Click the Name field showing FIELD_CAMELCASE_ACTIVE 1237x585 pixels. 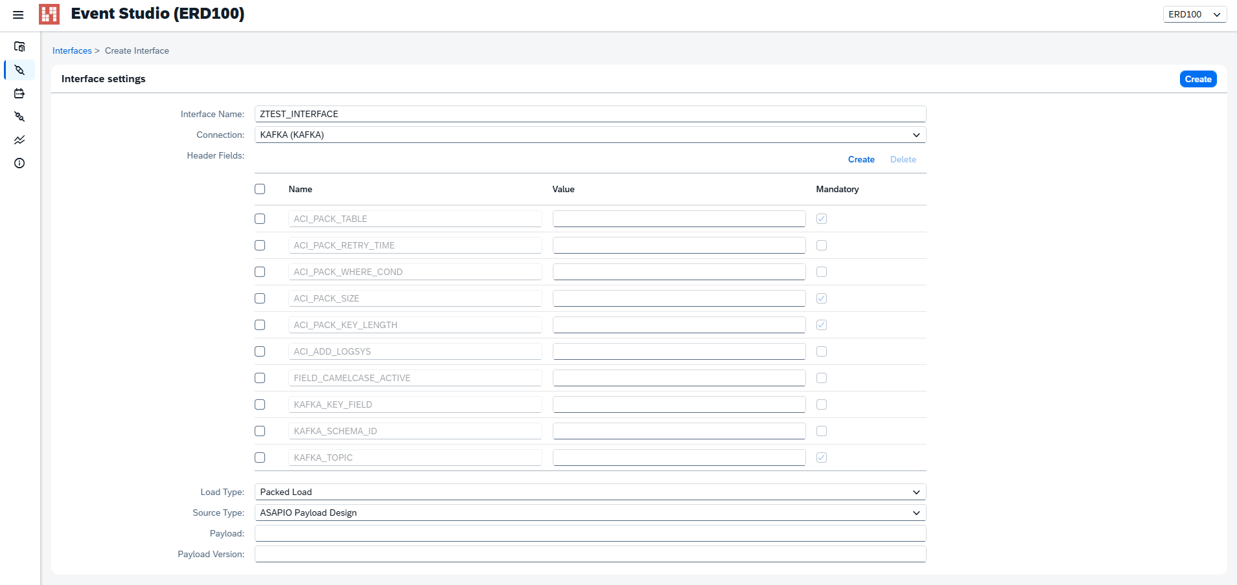coord(415,378)
